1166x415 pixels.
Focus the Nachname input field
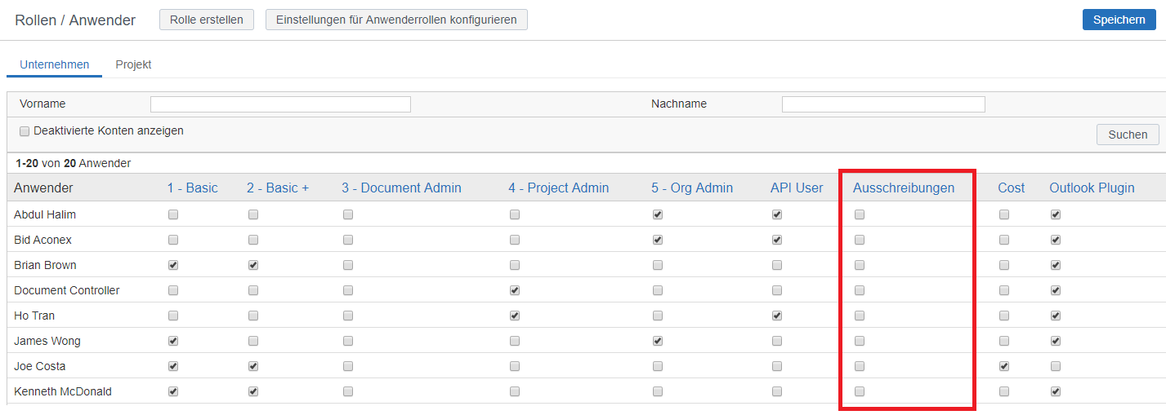click(x=883, y=104)
